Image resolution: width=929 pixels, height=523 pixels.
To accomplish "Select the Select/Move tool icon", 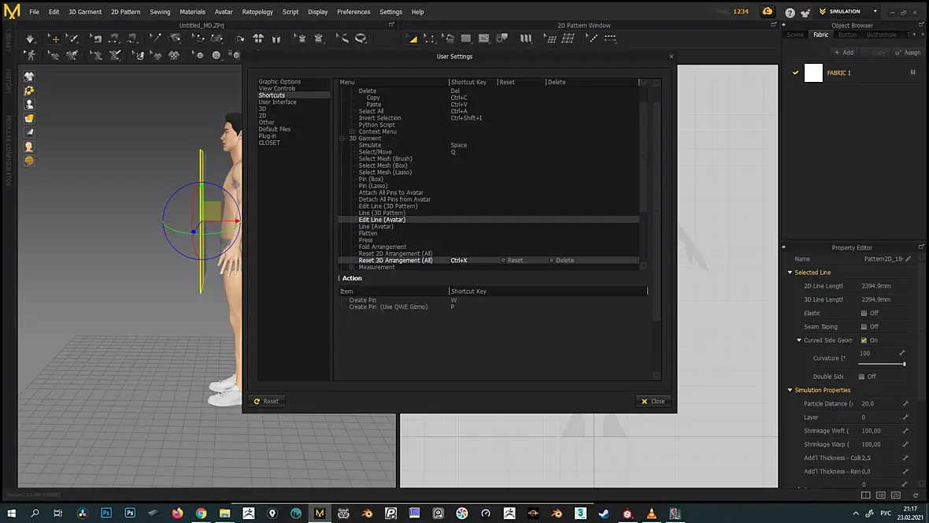I will [x=54, y=39].
